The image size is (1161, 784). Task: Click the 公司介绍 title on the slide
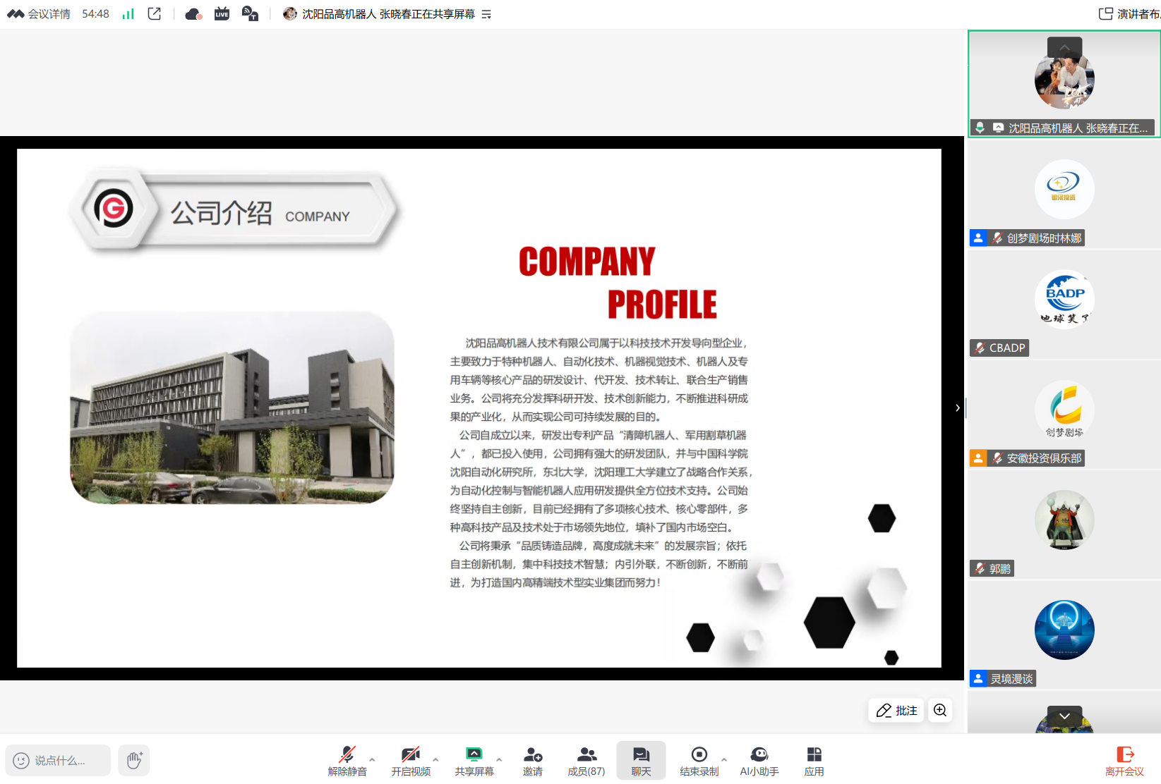tap(222, 213)
